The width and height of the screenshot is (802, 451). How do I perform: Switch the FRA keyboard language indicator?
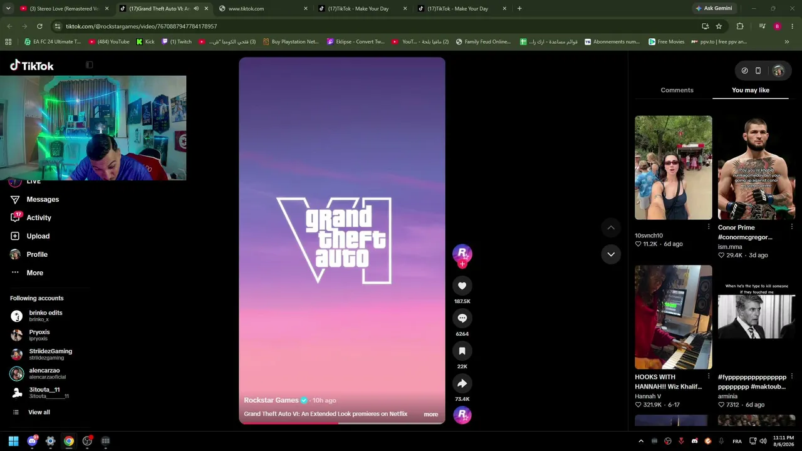click(737, 441)
